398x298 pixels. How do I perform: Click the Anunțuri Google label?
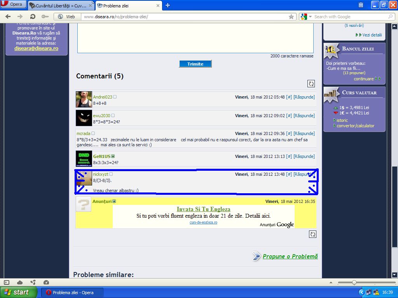[277, 225]
